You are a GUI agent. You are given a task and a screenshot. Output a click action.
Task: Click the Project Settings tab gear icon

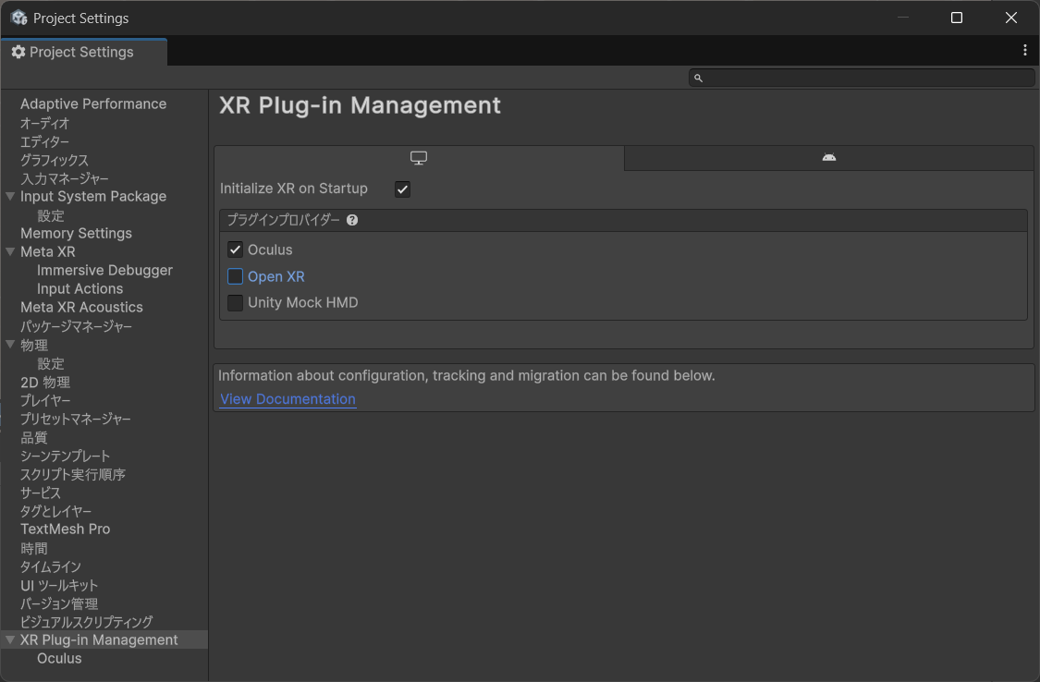[18, 52]
